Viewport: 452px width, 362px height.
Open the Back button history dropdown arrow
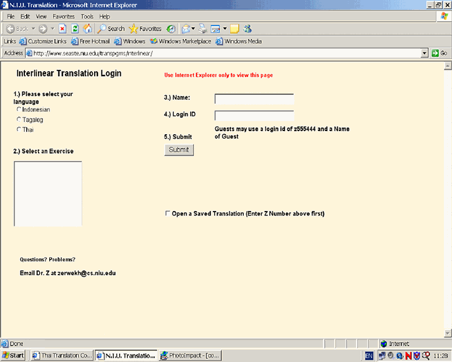(33, 29)
